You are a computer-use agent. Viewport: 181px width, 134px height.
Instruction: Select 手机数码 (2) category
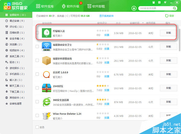pos(16,74)
